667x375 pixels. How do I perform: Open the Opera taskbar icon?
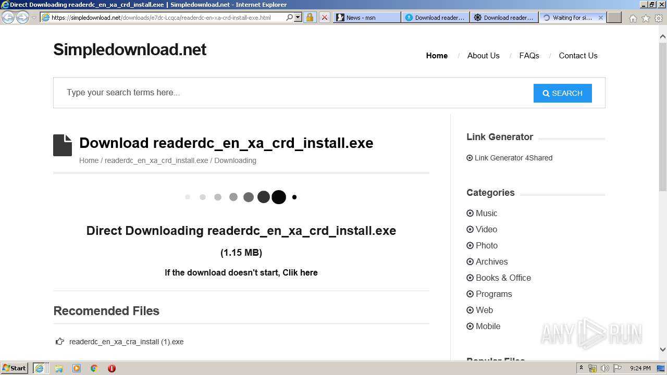click(x=112, y=368)
